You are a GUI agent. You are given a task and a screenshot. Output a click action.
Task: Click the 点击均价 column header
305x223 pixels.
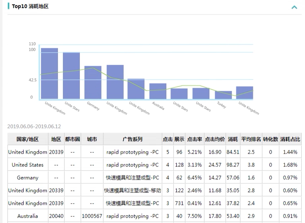[215, 139]
